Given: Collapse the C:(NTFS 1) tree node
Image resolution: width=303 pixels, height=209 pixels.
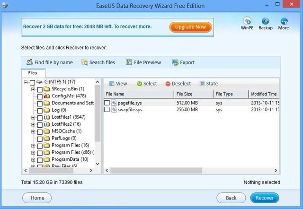Looking at the screenshot, I should 26,82.
